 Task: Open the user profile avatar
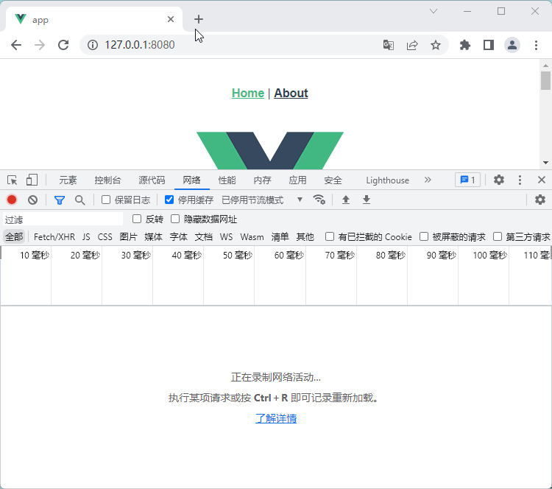click(x=512, y=45)
